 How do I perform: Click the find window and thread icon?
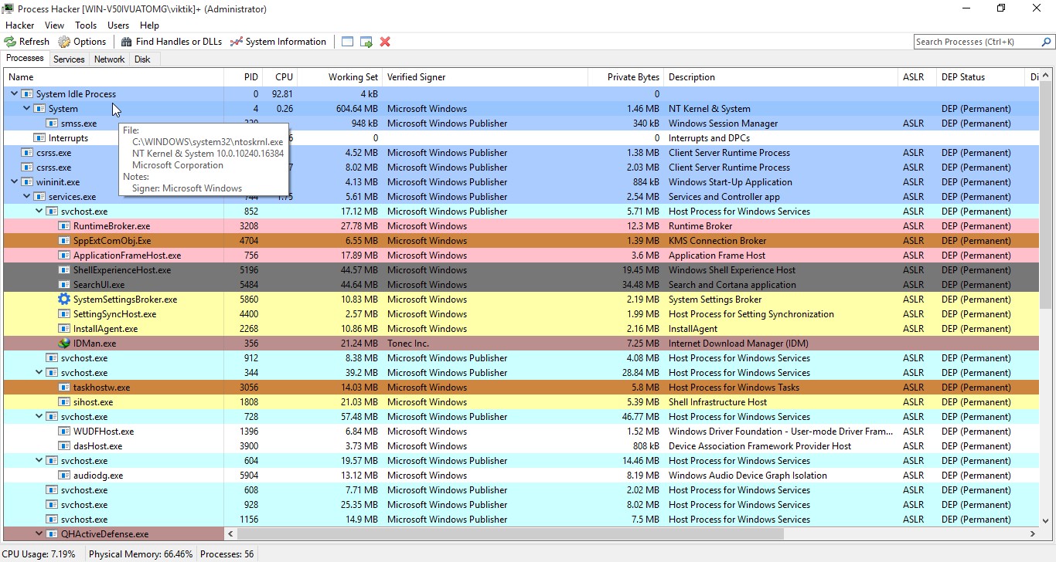(x=366, y=42)
